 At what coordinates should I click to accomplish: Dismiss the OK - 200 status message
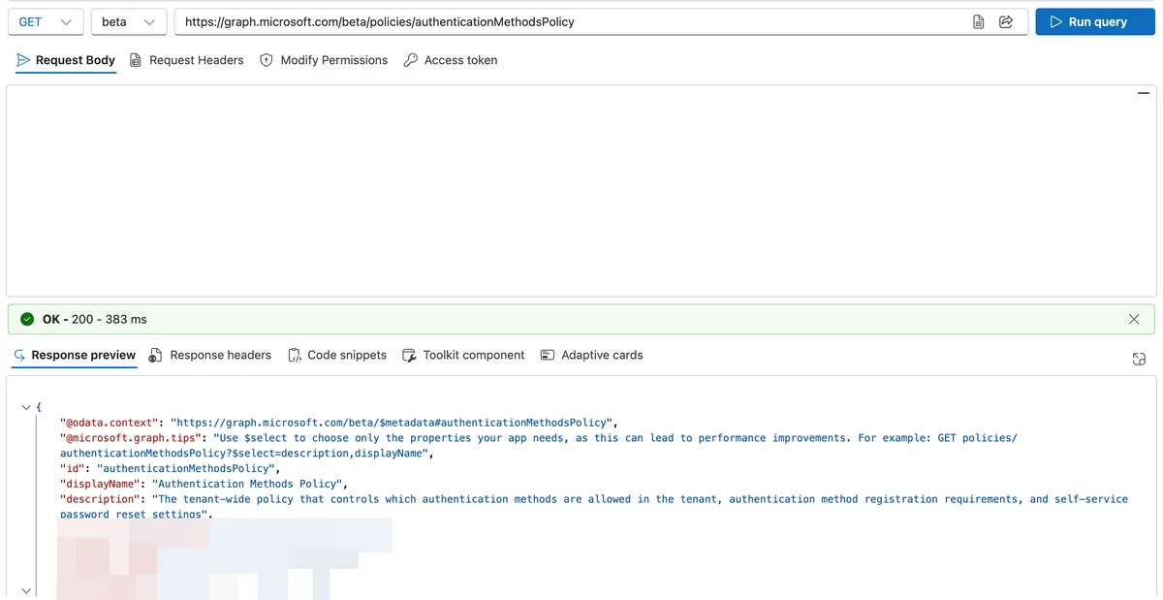pyautogui.click(x=1135, y=319)
